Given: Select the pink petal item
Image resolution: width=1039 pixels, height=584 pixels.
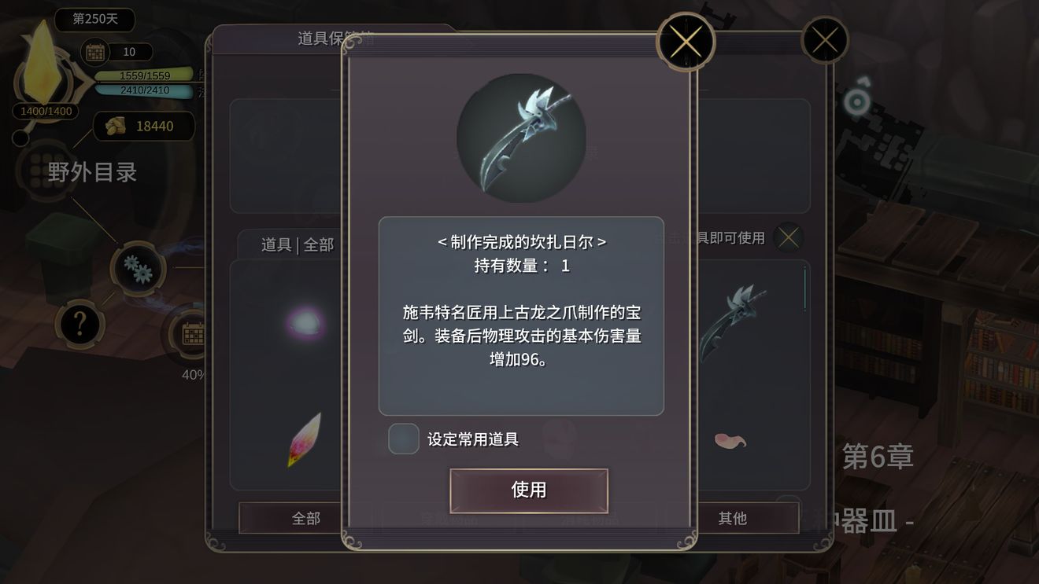Looking at the screenshot, I should pos(730,440).
